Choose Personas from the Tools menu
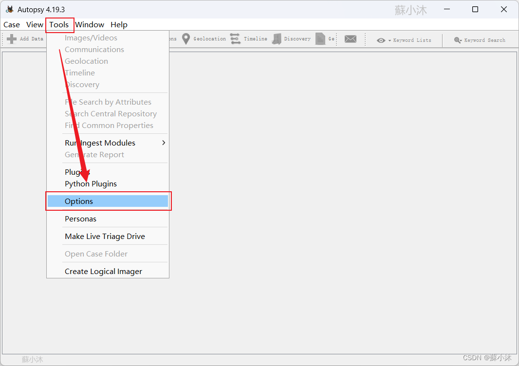The height and width of the screenshot is (366, 519). click(x=108, y=219)
